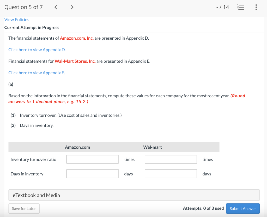267x217 pixels.
Task: Click the 'Days in inventory' row label
Action: 27,174
